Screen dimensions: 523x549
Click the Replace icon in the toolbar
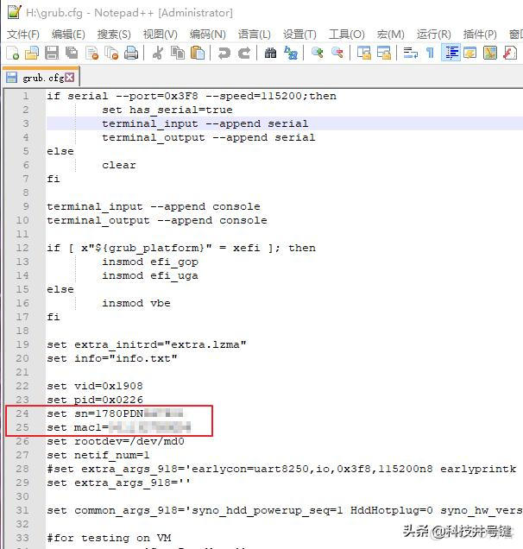point(291,53)
